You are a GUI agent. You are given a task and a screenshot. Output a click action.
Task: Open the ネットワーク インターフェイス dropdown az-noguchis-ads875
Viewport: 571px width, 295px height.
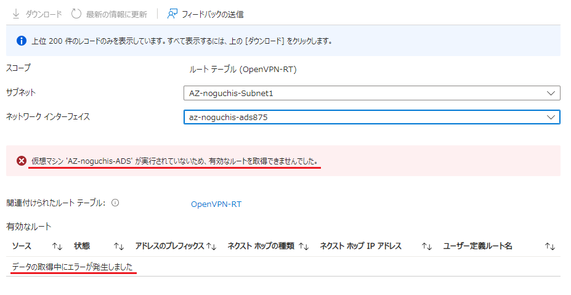(372, 117)
